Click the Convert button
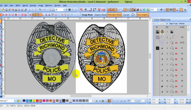 point(126,15)
